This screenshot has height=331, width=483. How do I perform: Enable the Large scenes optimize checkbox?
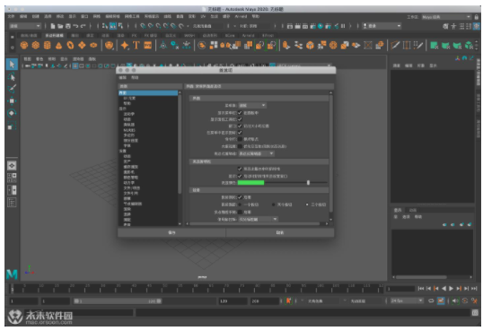(x=240, y=146)
